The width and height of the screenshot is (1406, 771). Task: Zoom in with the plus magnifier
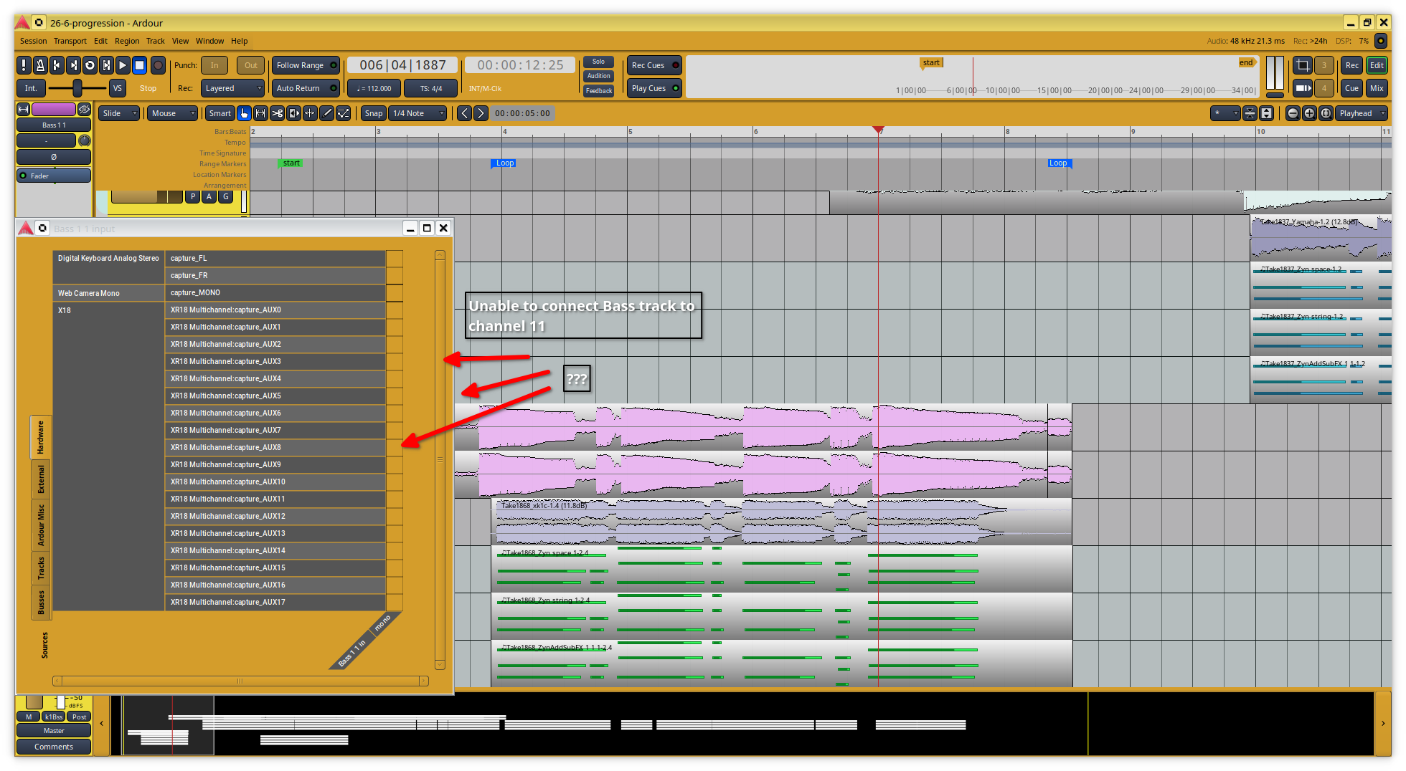[1309, 113]
